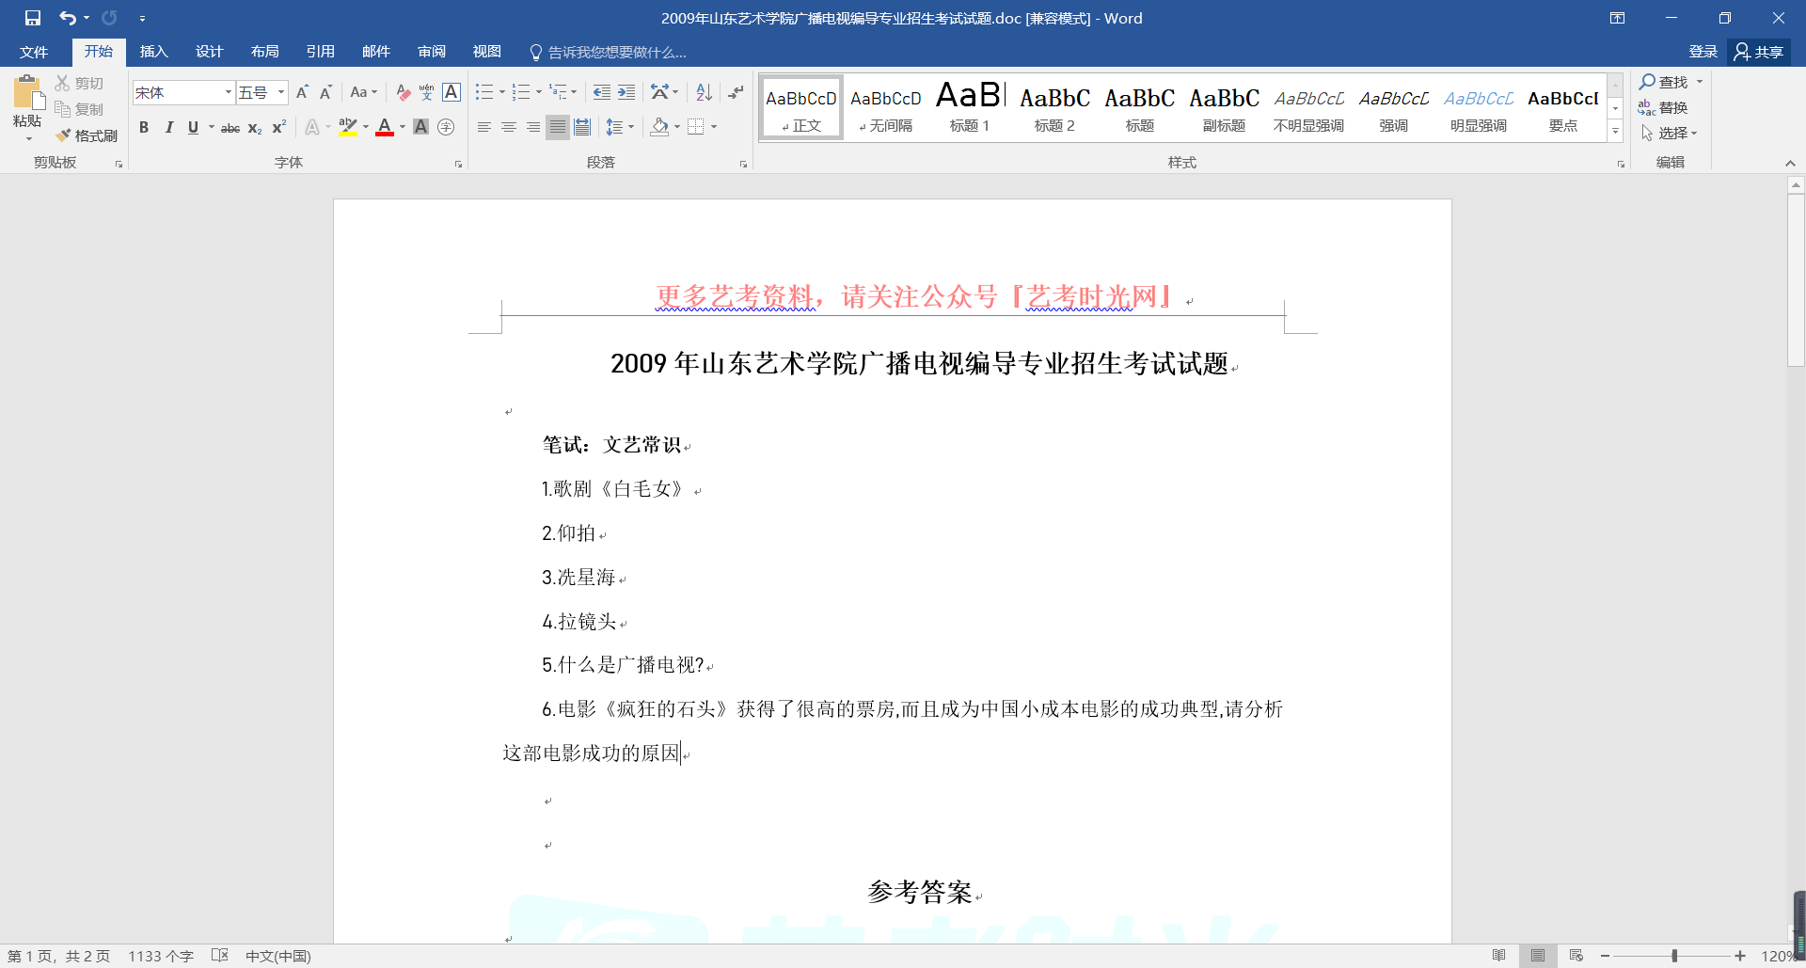Toggle Italic formatting
Image resolution: width=1806 pixels, height=968 pixels.
pyautogui.click(x=169, y=128)
